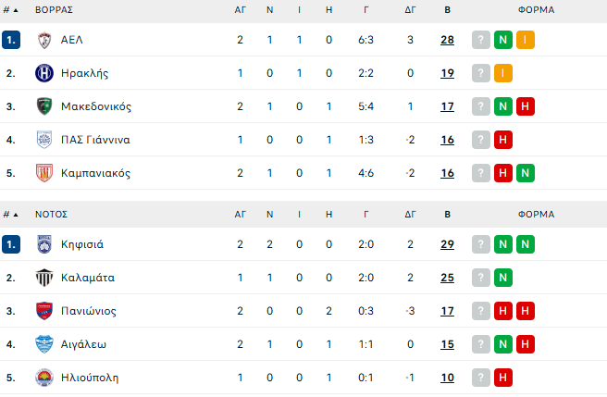Click Ηλιούπολη red loss form badge
This screenshot has height=397, width=607.
point(503,378)
